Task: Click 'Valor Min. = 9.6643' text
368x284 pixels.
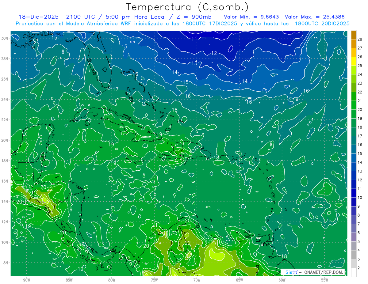Action: (x=251, y=17)
